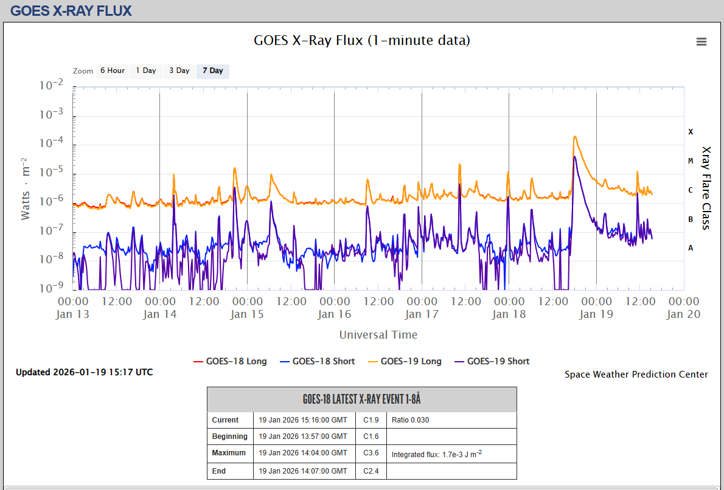Screen dimensions: 724x490
Task: Select the 6 Hour zoom range
Action: tap(113, 71)
